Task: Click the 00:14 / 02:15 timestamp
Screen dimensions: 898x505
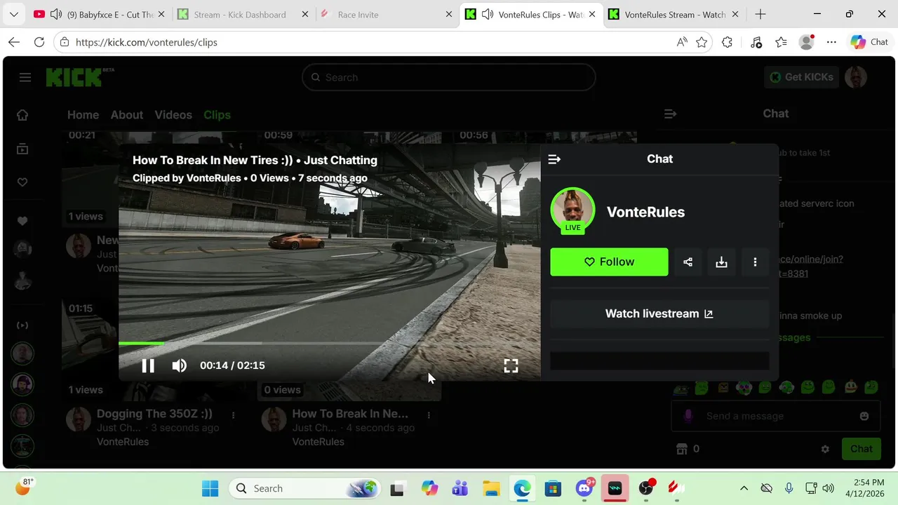Action: coord(232,365)
